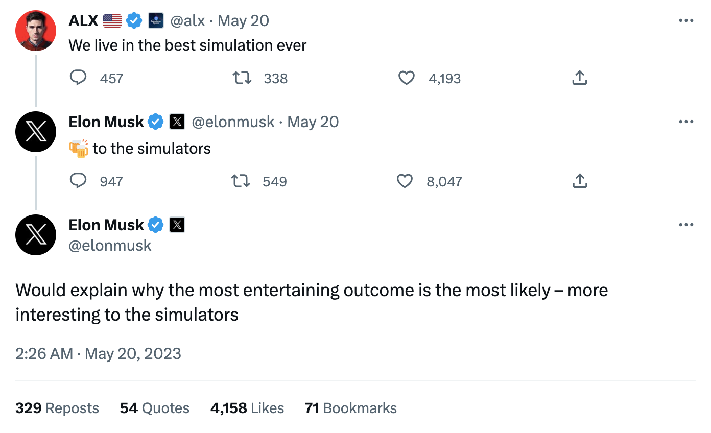Select the verified badge next to Elon Musk
This screenshot has width=711, height=433.
tap(156, 122)
